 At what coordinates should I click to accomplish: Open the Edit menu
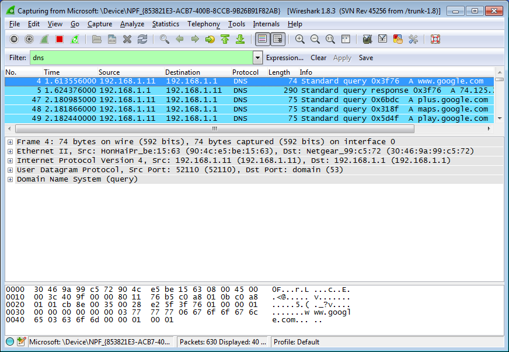coord(33,24)
